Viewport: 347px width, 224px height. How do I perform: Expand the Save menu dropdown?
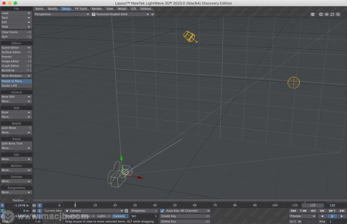pos(16,18)
